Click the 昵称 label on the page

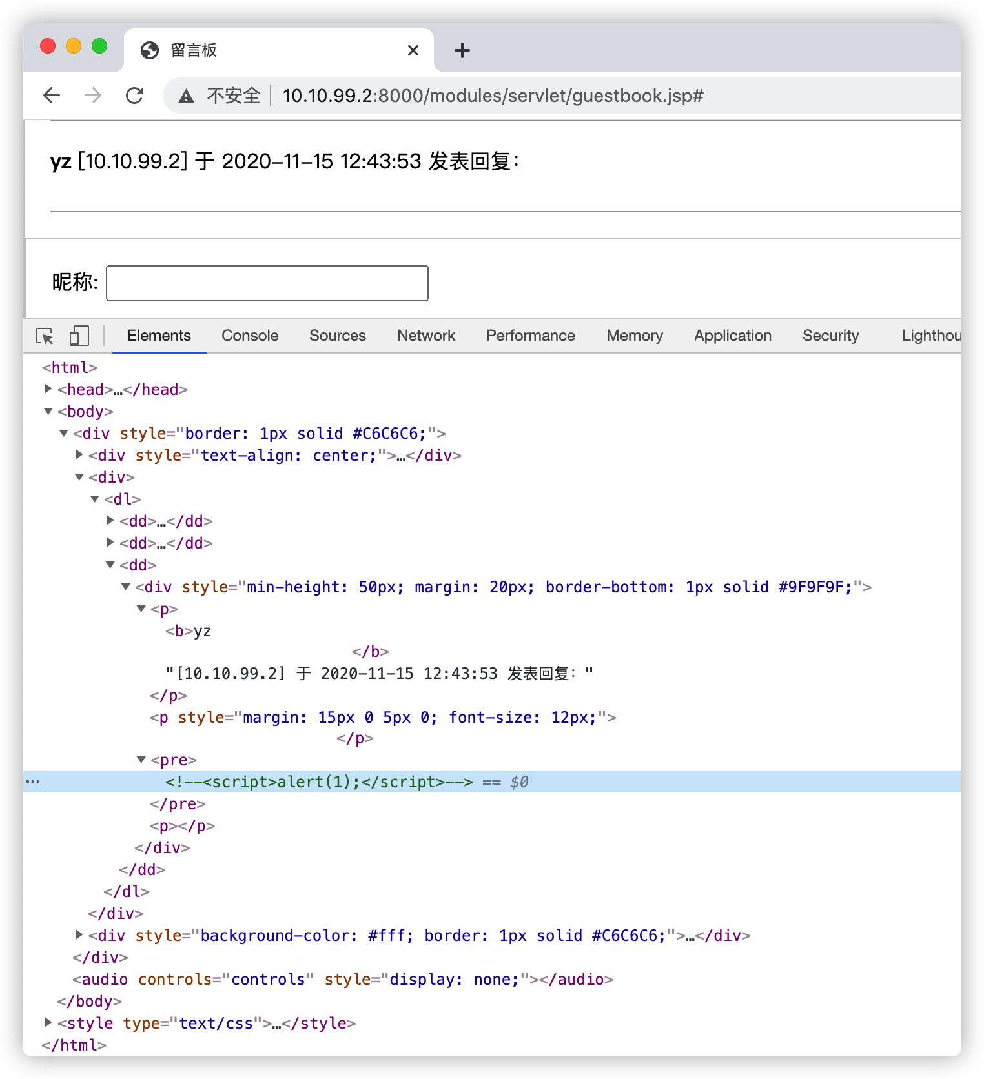click(75, 283)
